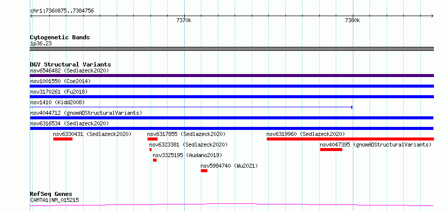
Task: Click the gray 1p36.23 cytogenetic band bar
Action: pyautogui.click(x=232, y=49)
